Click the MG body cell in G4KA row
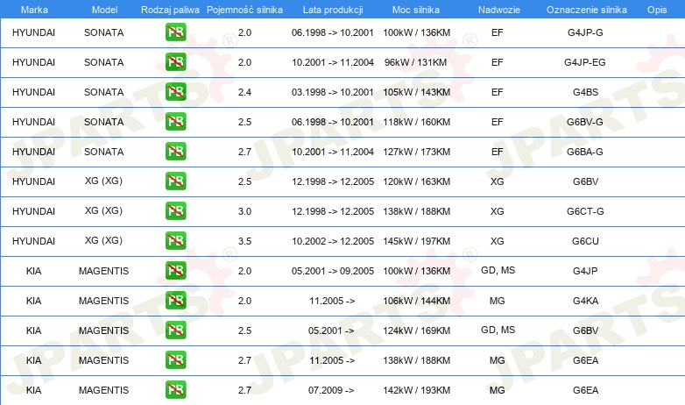 click(x=498, y=301)
